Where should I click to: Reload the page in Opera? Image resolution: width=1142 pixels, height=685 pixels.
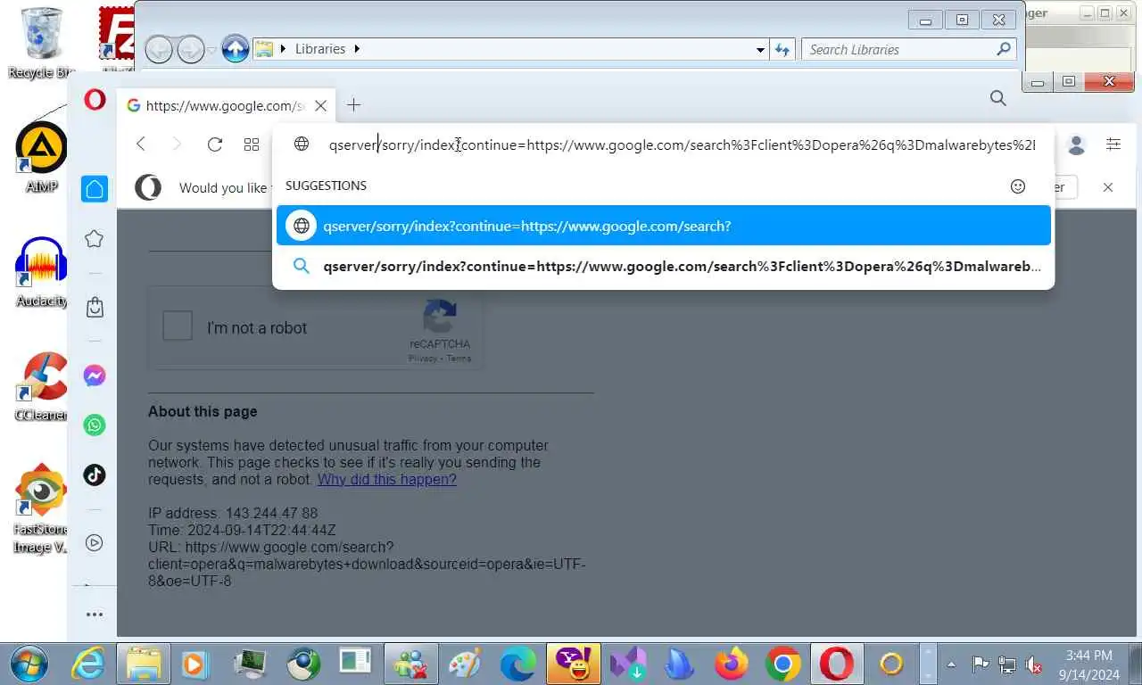tap(214, 144)
